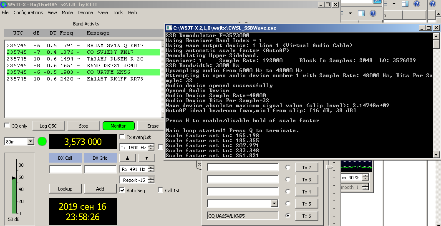
Task: Open the Tools menu
Action: (x=118, y=13)
